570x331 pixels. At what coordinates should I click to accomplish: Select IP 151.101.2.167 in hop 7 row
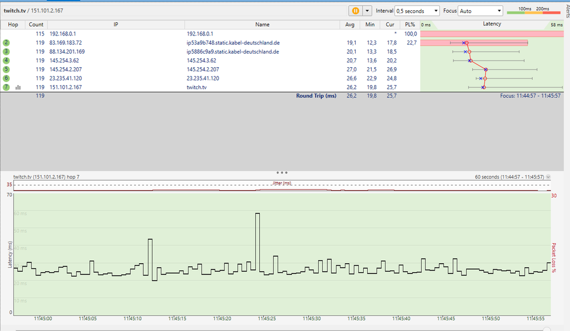(x=66, y=87)
